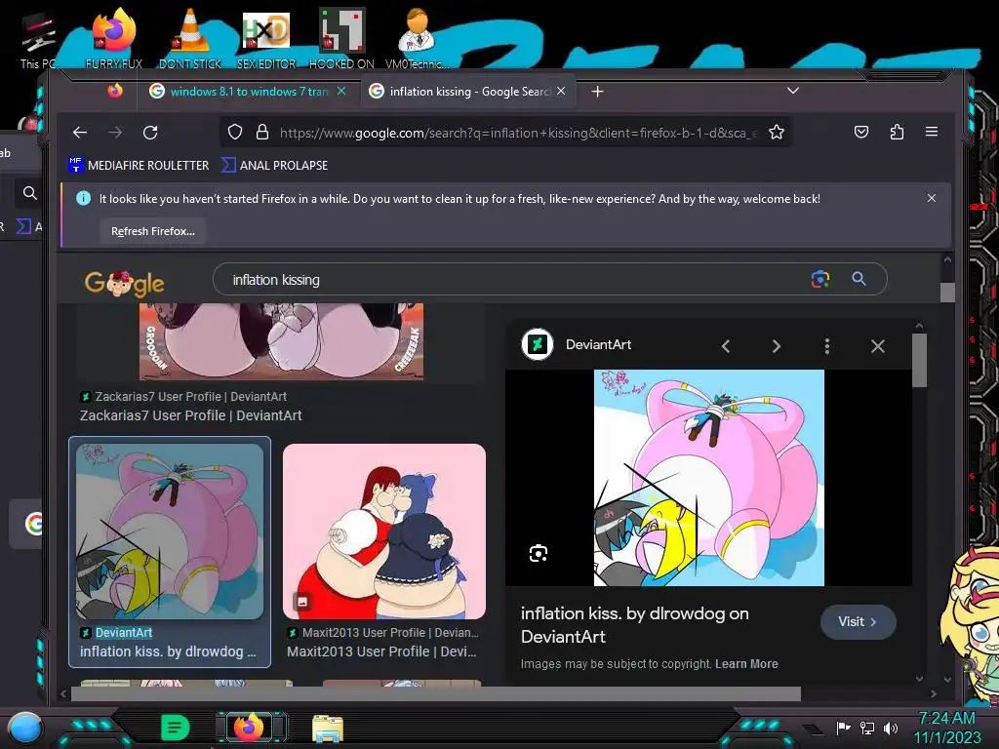Open the Firefox desktop shortcut
Screen dimensions: 999x749
coord(113,38)
